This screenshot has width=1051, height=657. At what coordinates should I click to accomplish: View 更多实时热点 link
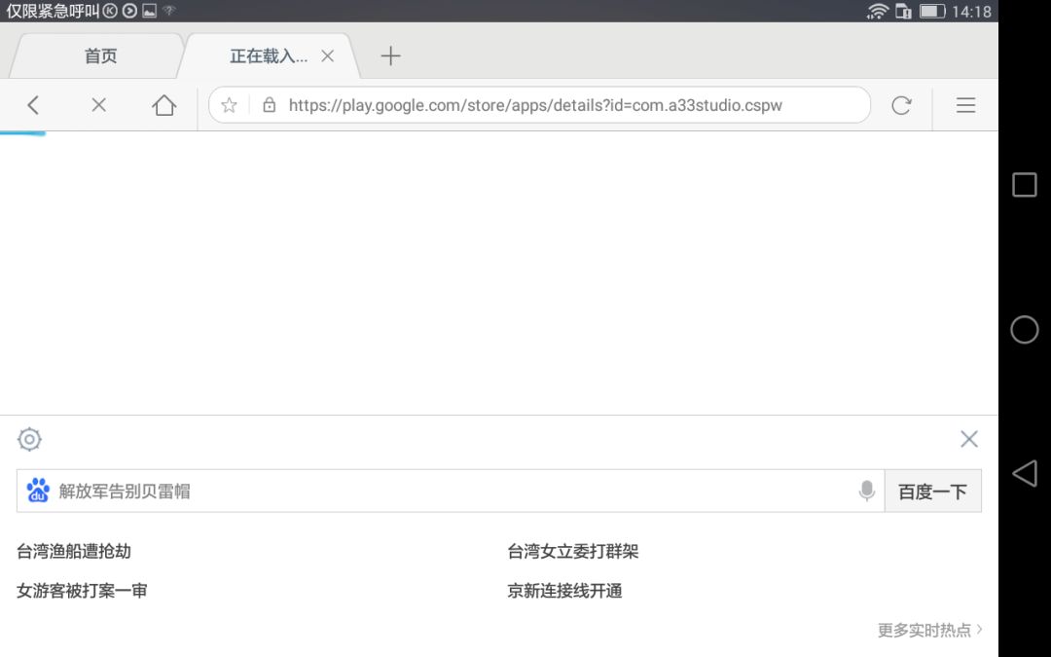point(929,630)
